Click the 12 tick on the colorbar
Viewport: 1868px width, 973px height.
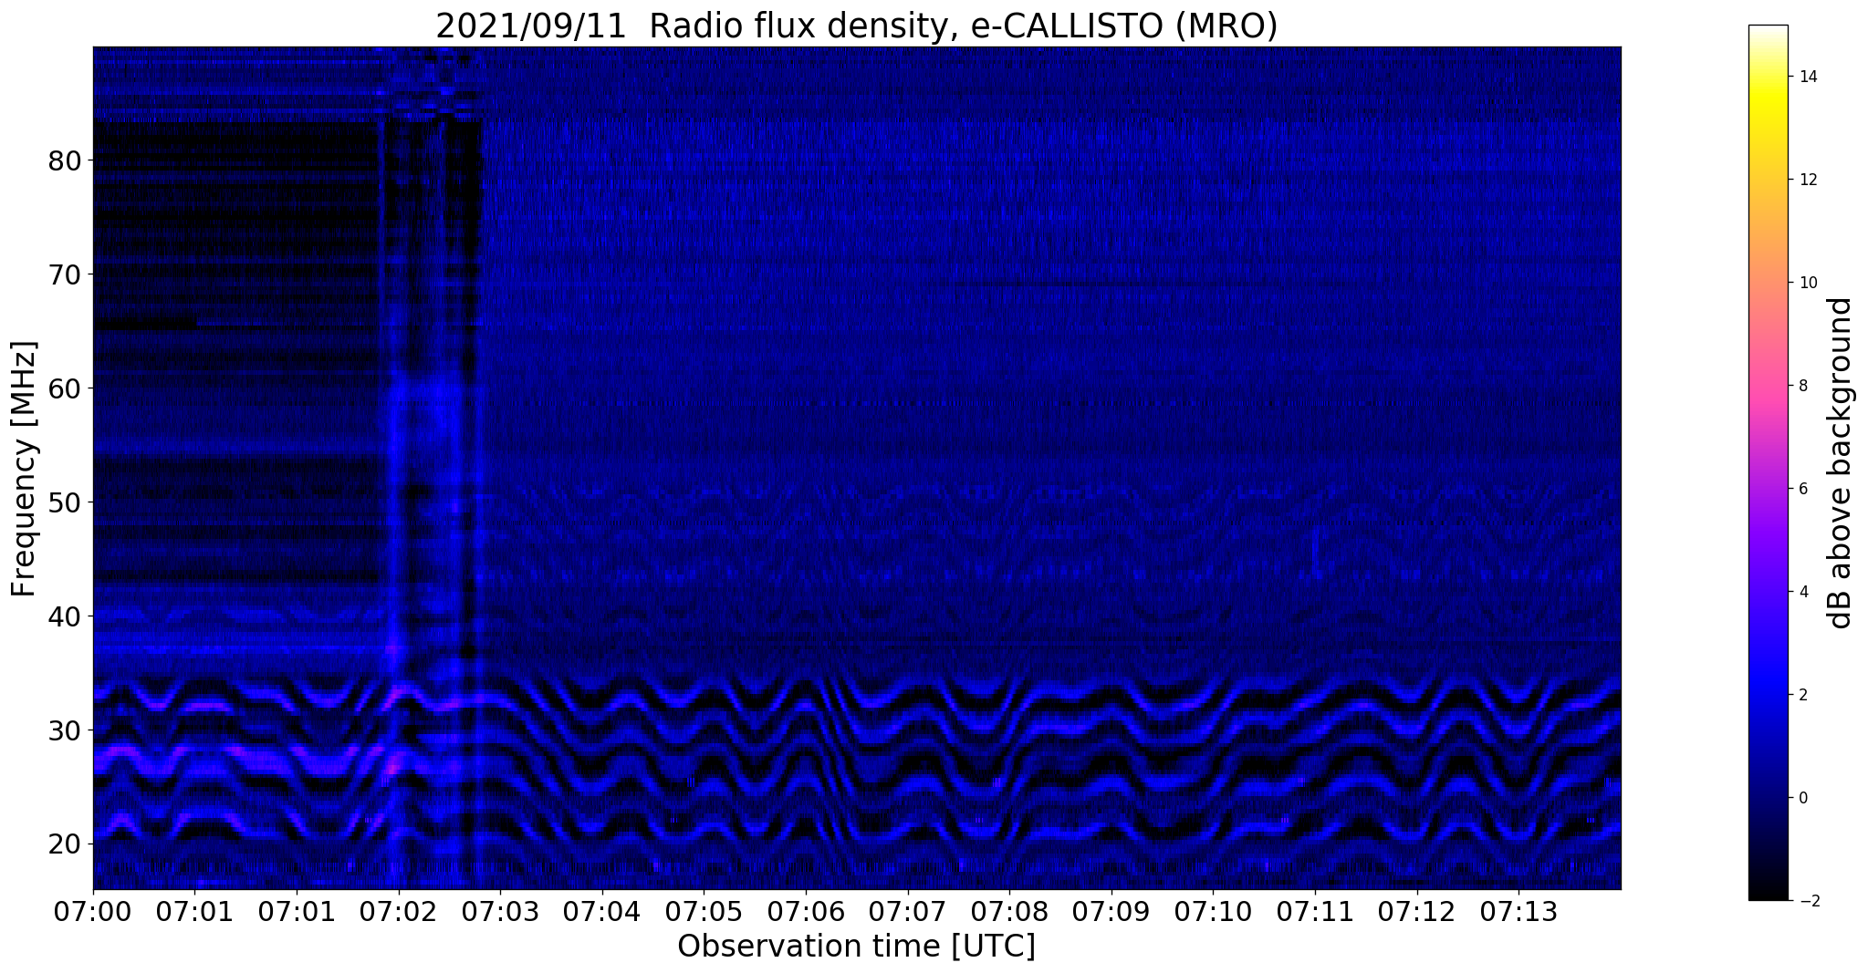(1807, 180)
